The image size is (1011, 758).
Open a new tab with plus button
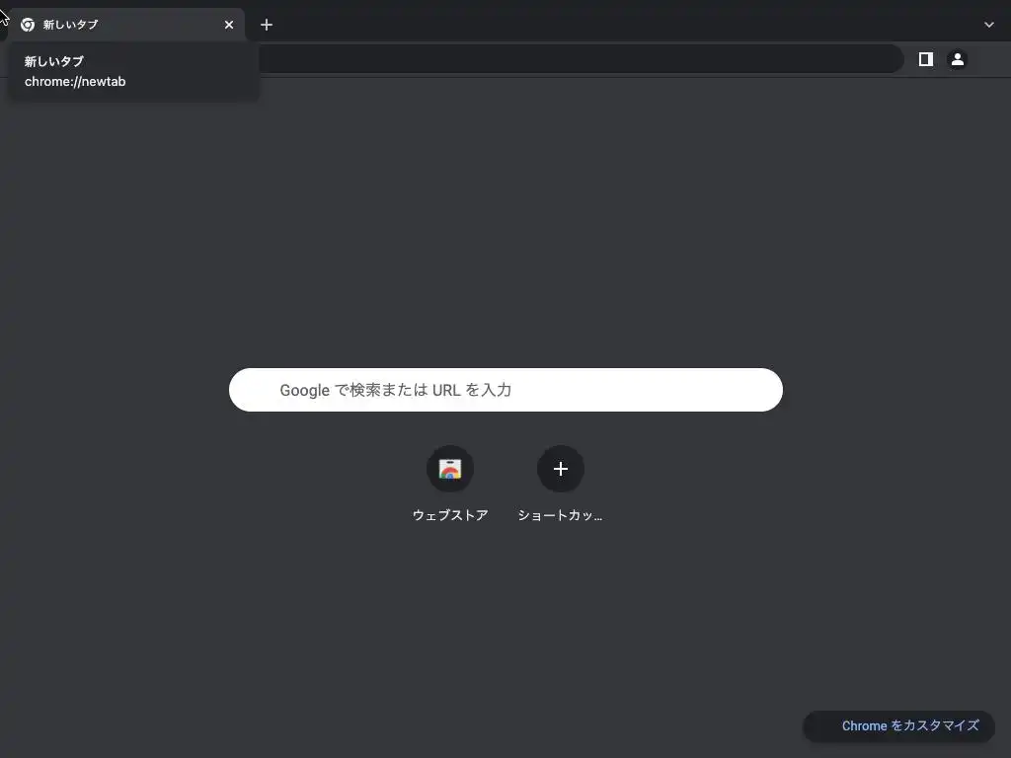267,25
